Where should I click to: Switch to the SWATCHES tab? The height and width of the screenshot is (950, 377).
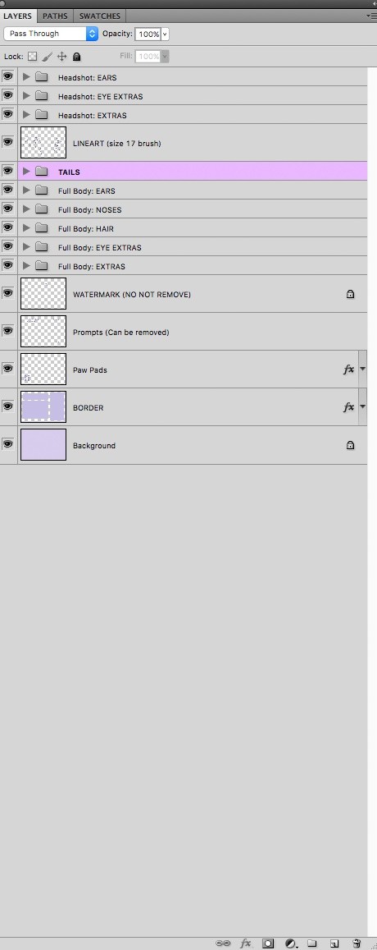tap(100, 16)
